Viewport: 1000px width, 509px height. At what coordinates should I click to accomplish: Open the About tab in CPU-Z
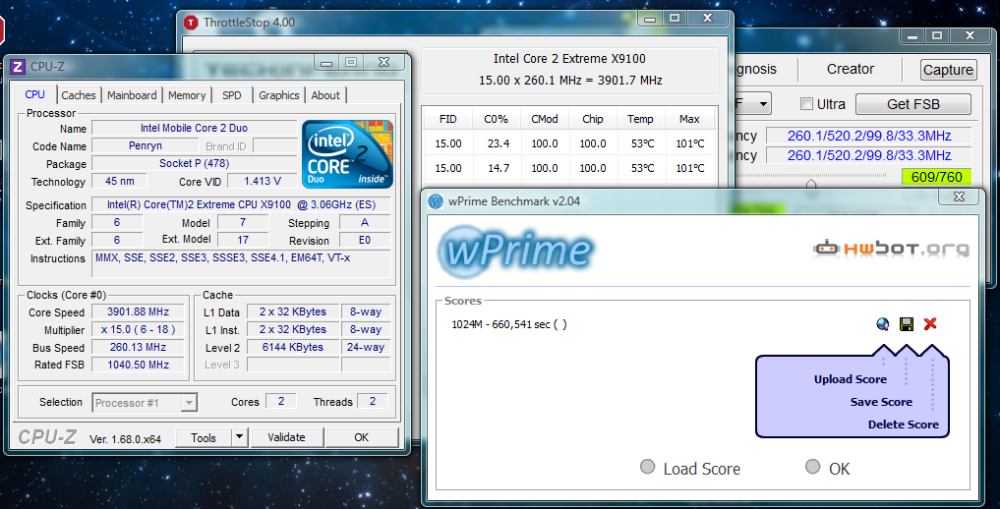(325, 95)
